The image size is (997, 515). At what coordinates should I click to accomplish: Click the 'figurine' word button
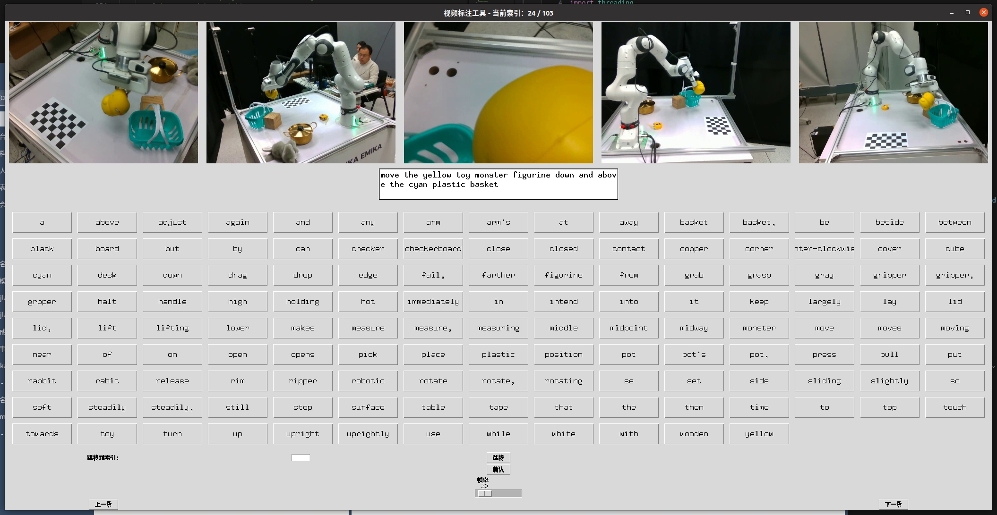(563, 275)
